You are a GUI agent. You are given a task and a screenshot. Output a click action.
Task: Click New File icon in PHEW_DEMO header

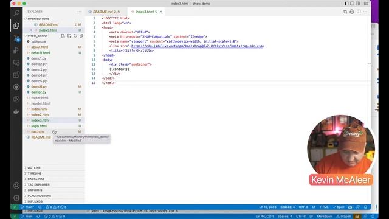(63, 36)
